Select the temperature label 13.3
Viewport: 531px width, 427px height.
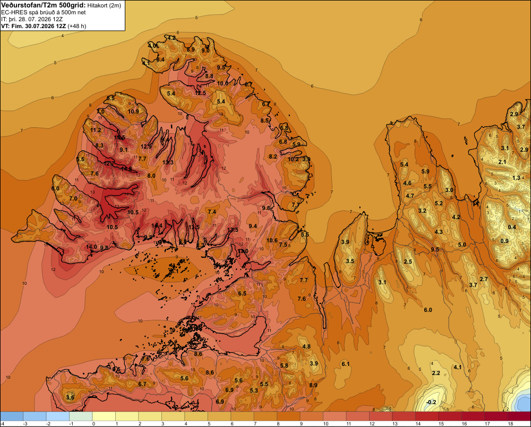tap(168, 162)
